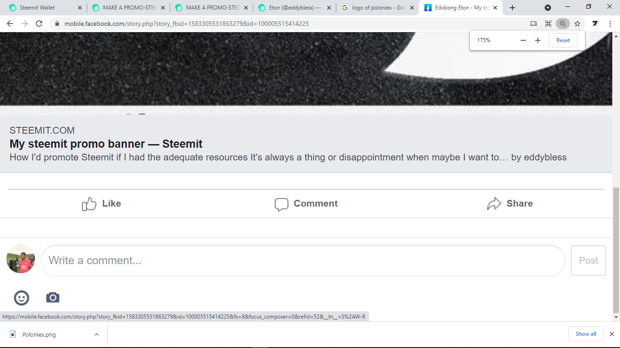Open the My steemit promo banner link

(x=106, y=144)
